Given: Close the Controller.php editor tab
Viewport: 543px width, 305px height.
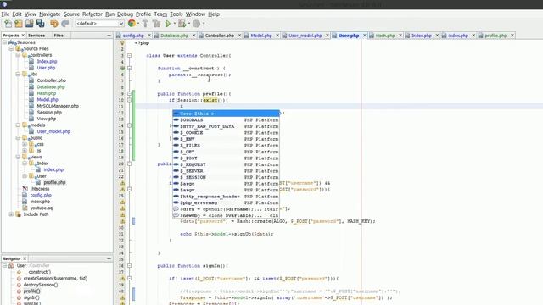Looking at the screenshot, I should pyautogui.click(x=239, y=36).
